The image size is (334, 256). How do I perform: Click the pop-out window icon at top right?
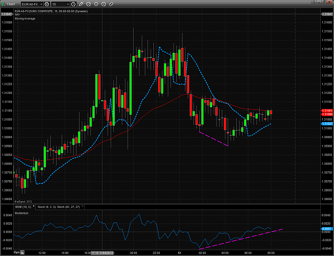pos(314,2)
